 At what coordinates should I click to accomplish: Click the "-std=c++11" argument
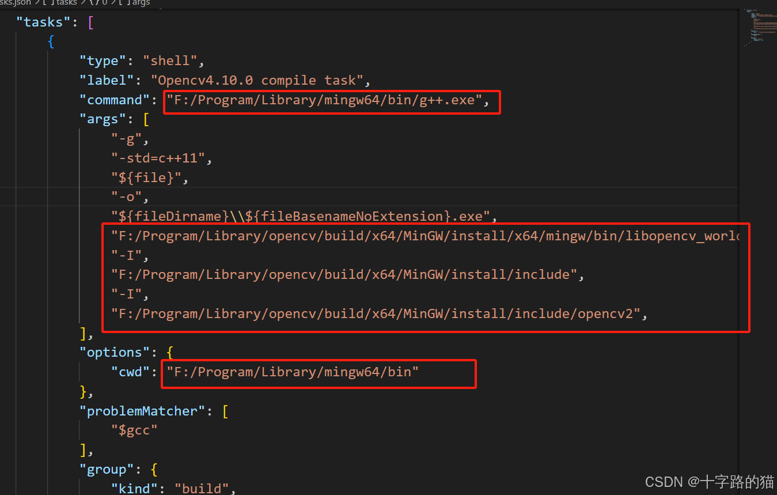pos(159,157)
